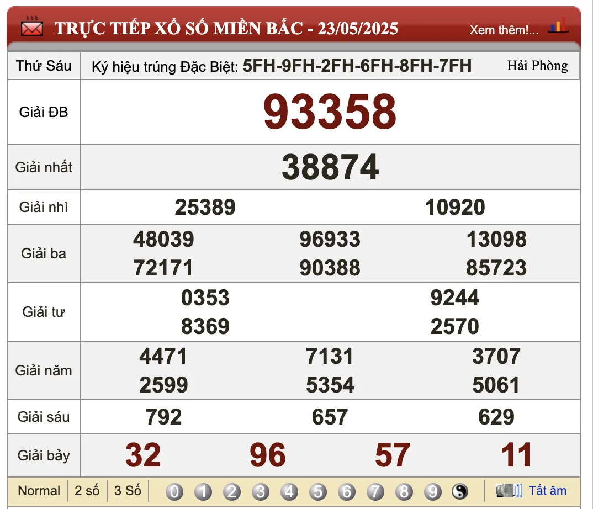Toggle highlighting for digit 6
Image resolution: width=593 pixels, height=509 pixels.
click(x=346, y=490)
